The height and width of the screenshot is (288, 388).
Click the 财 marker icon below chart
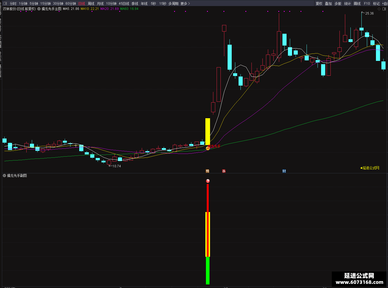pyautogui.click(x=284, y=171)
